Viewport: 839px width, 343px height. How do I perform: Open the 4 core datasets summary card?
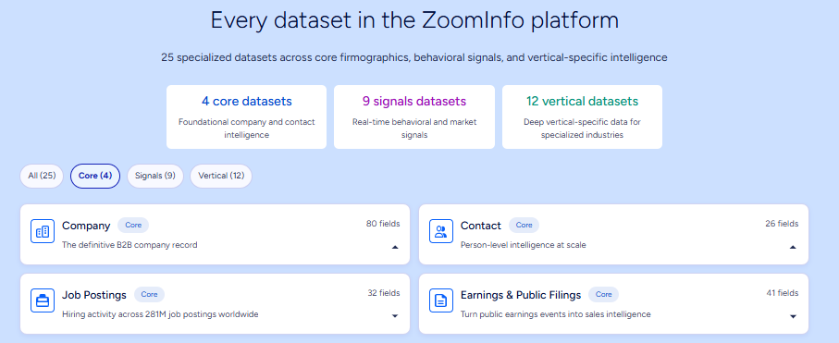[x=247, y=116]
